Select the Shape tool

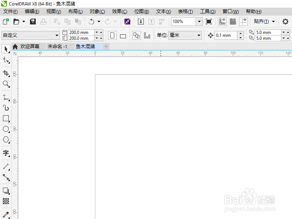pyautogui.click(x=6, y=60)
